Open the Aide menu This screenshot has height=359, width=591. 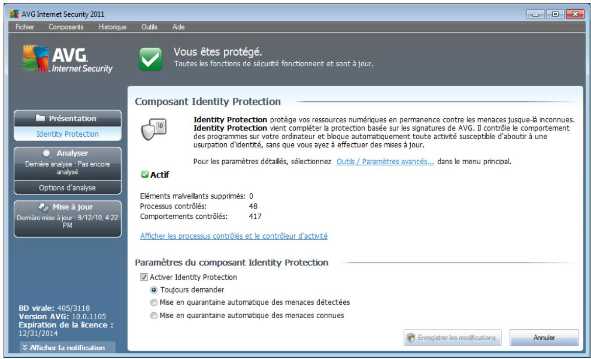click(178, 27)
